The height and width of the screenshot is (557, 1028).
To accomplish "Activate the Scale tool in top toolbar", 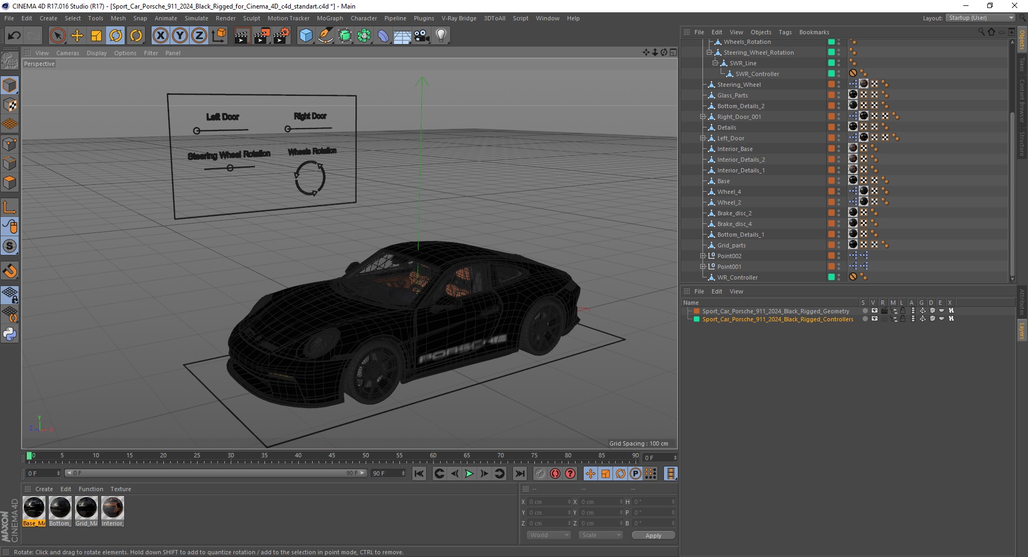I will (x=96, y=36).
